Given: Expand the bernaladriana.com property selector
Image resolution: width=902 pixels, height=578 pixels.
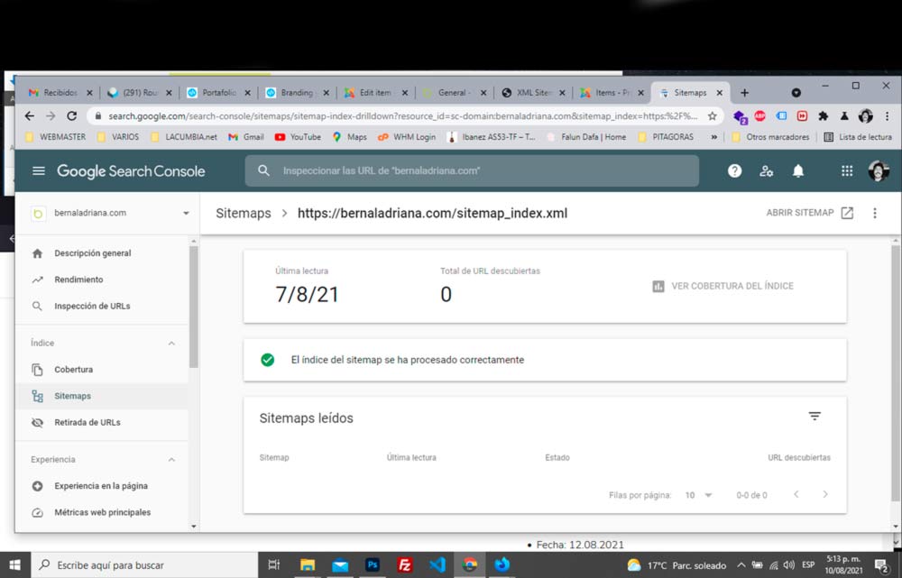Looking at the screenshot, I should 186,214.
